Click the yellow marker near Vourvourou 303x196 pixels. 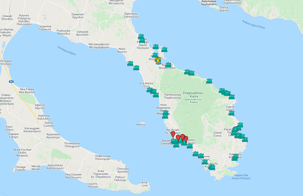158,60
